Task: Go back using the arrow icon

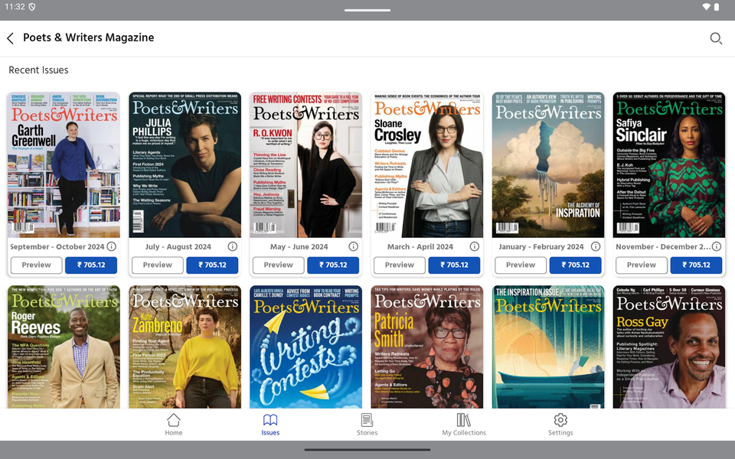Action: point(10,38)
